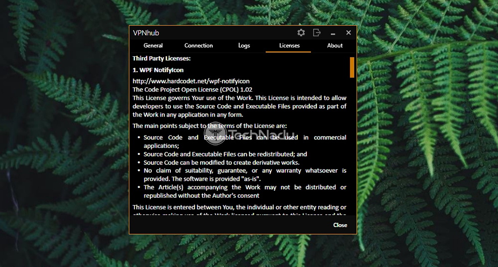498x267 pixels.
Task: Click the 'Third Party Licenses:' heading
Action: point(161,58)
